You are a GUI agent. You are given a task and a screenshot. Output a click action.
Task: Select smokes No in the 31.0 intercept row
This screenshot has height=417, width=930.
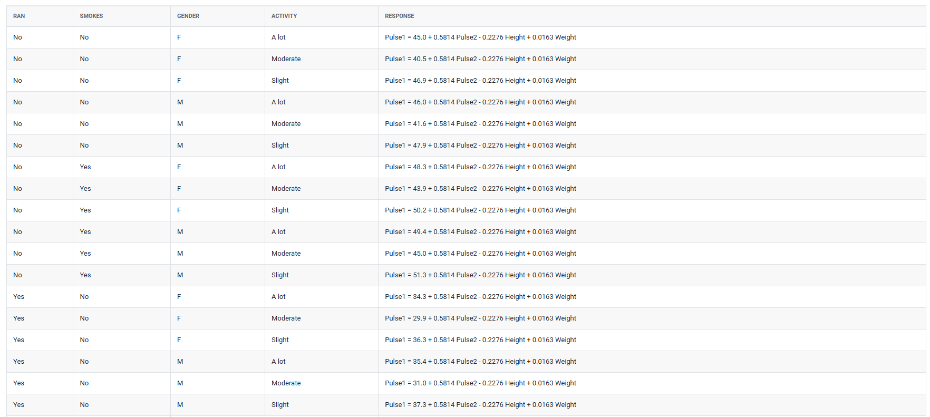point(84,383)
